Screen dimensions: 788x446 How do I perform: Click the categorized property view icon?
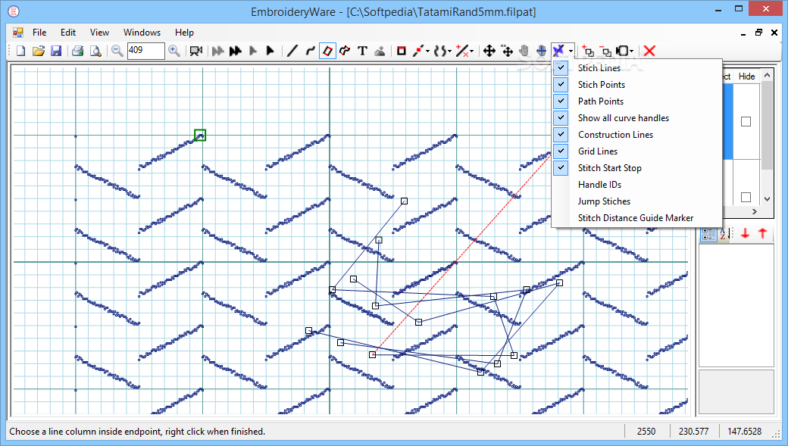(x=708, y=233)
